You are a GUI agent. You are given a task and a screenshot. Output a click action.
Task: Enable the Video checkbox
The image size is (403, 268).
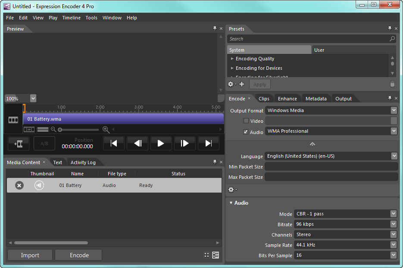tap(246, 121)
